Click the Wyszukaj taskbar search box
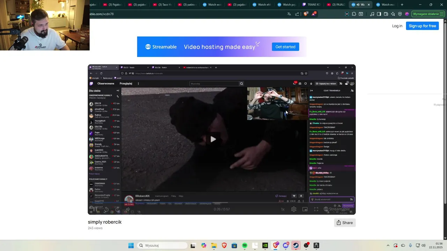This screenshot has width=447, height=251. 162,245
